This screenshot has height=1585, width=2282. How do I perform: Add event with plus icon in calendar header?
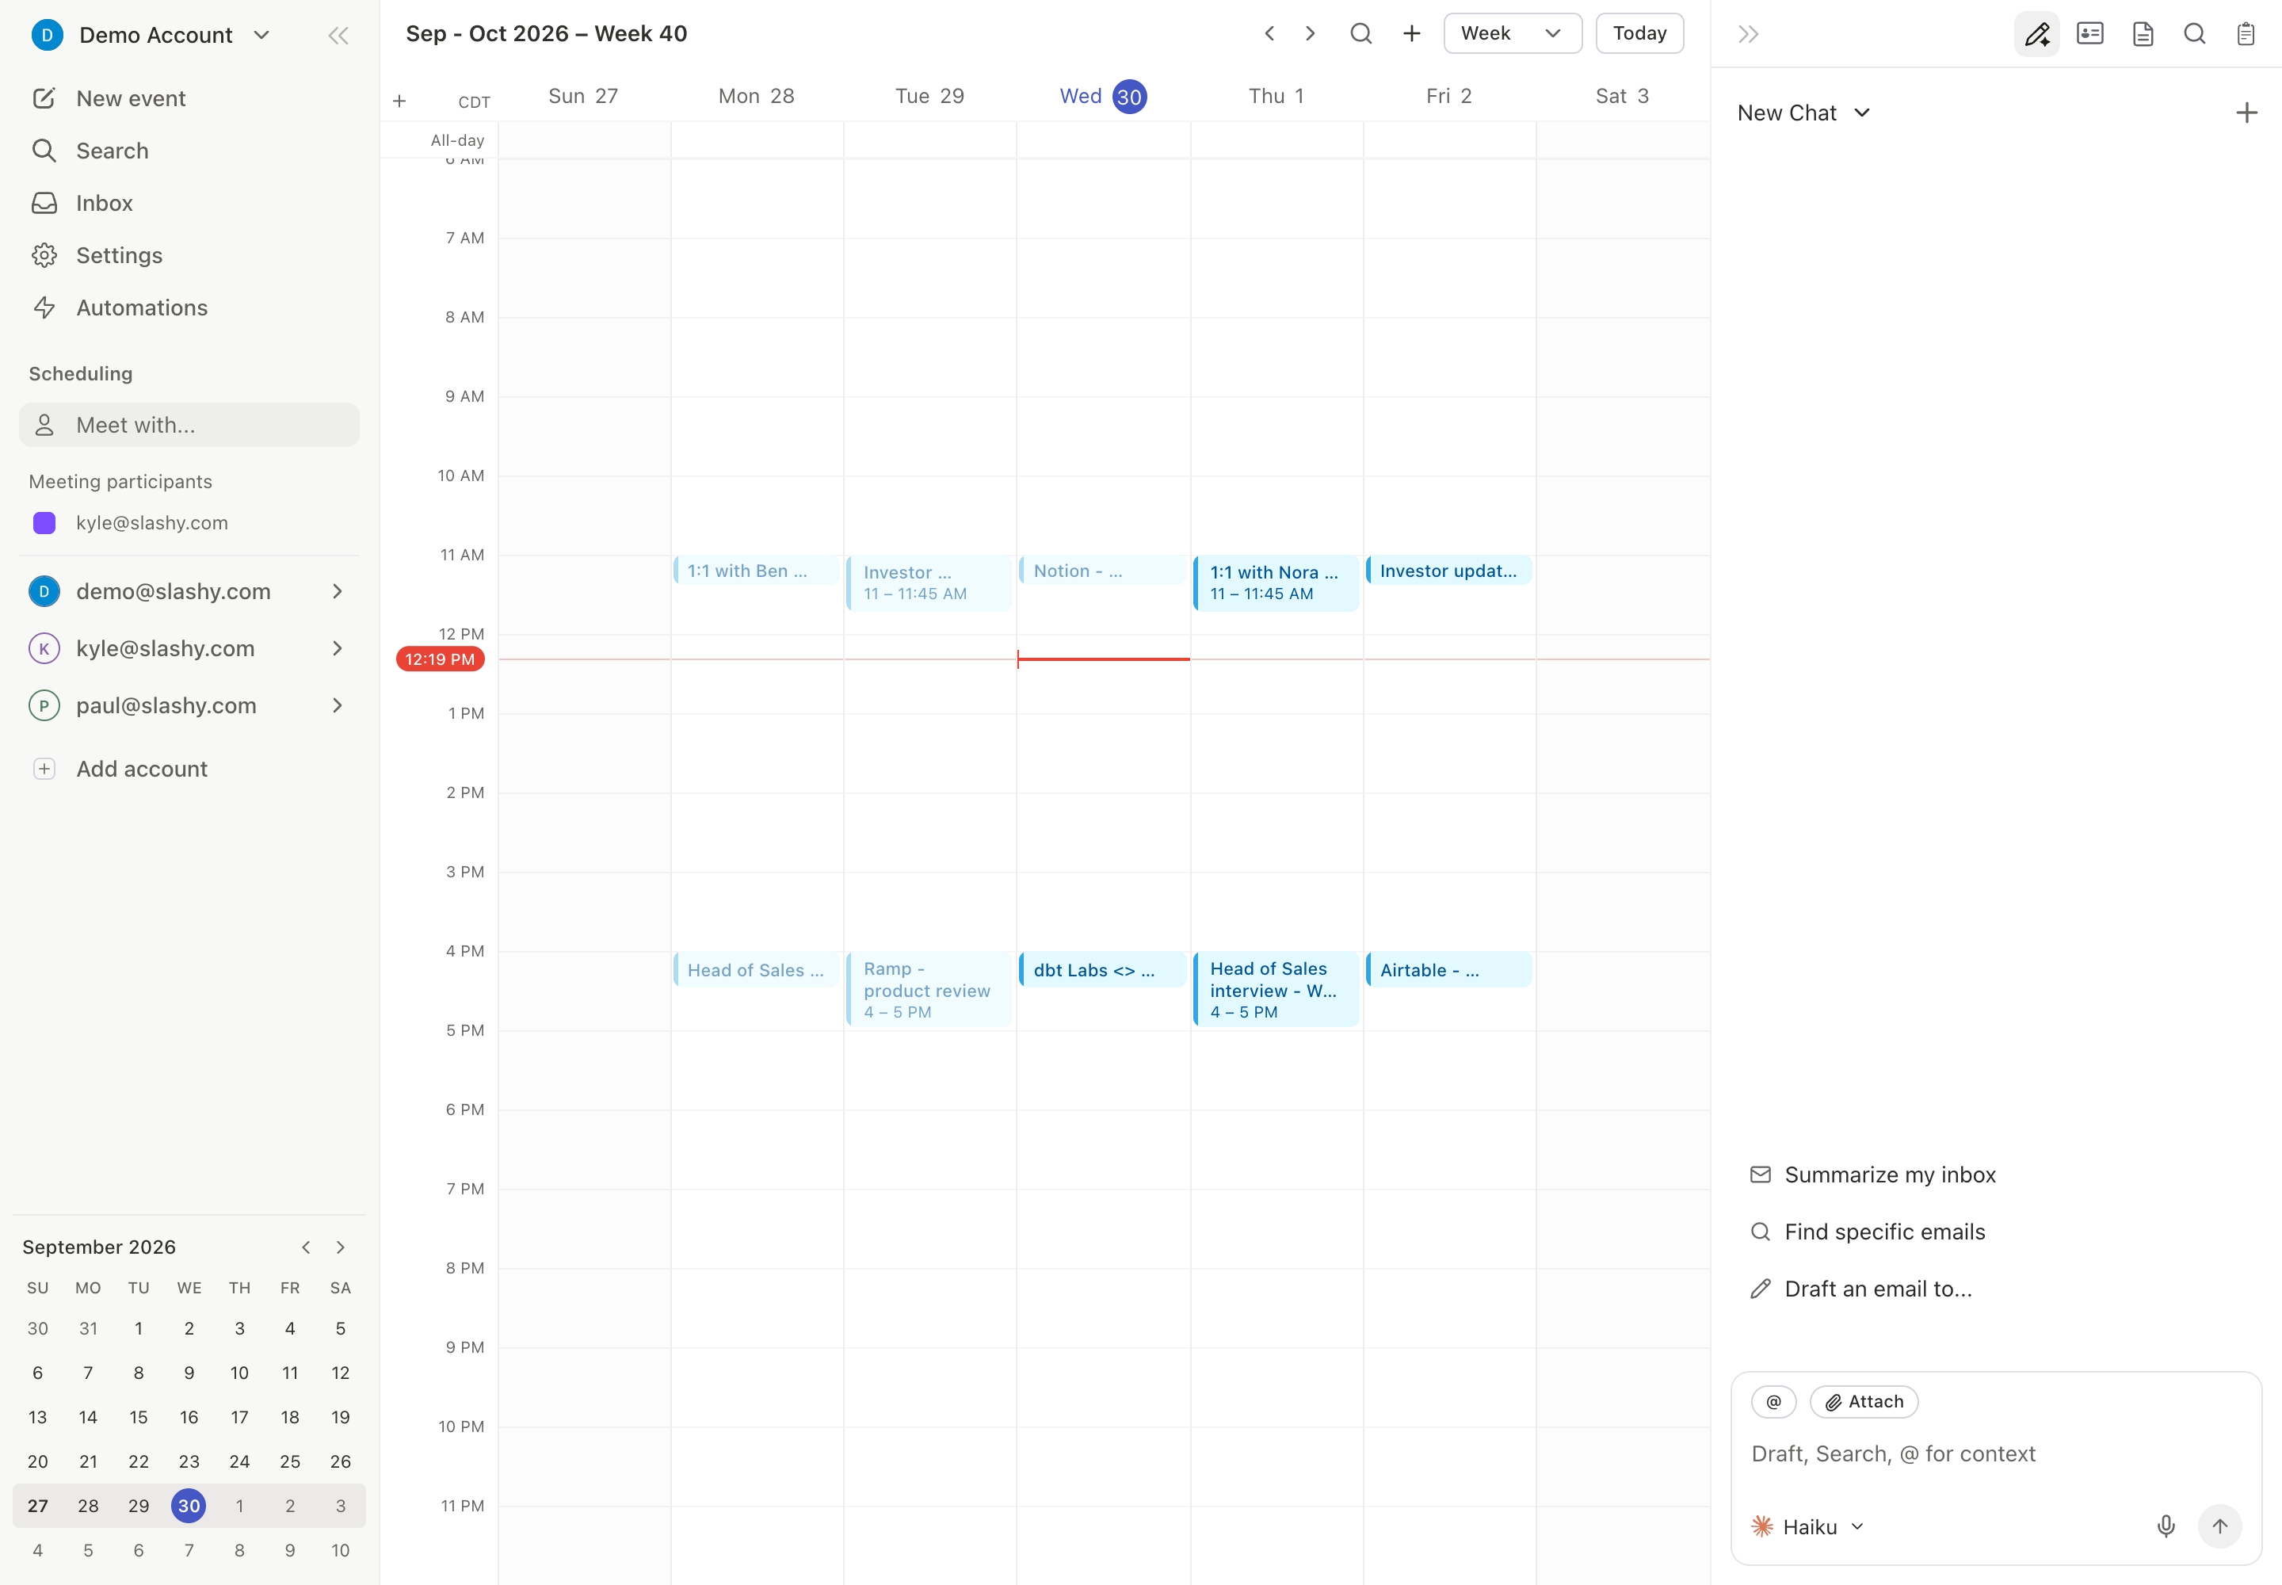point(1411,34)
